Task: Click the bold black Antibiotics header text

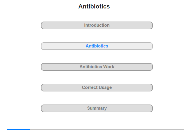Action: tap(94, 6)
